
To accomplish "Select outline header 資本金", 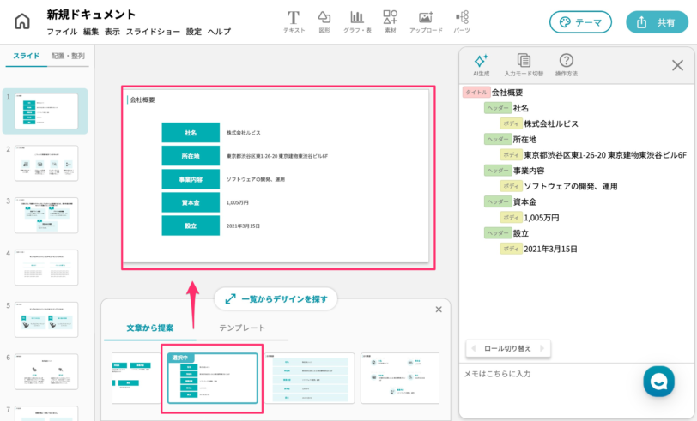I will click(524, 202).
